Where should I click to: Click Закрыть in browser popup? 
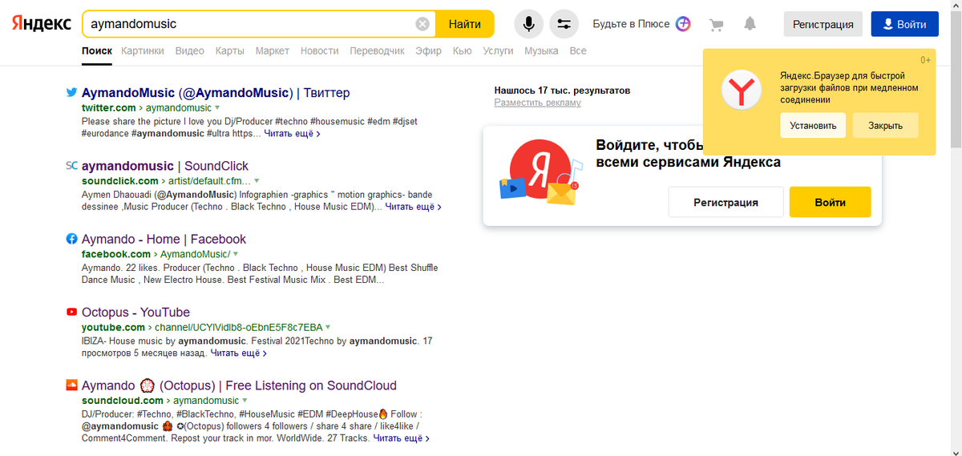(x=885, y=126)
